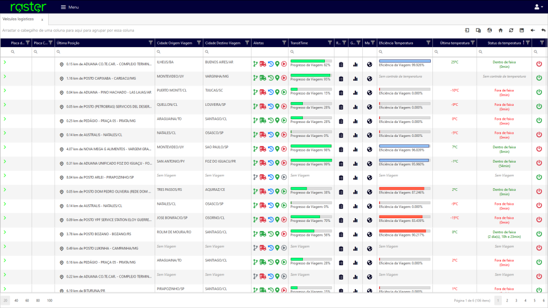Image resolution: width=548 pixels, height=308 pixels.
Task: Expand the POSTO LUKINHA row details
Action: (5, 246)
